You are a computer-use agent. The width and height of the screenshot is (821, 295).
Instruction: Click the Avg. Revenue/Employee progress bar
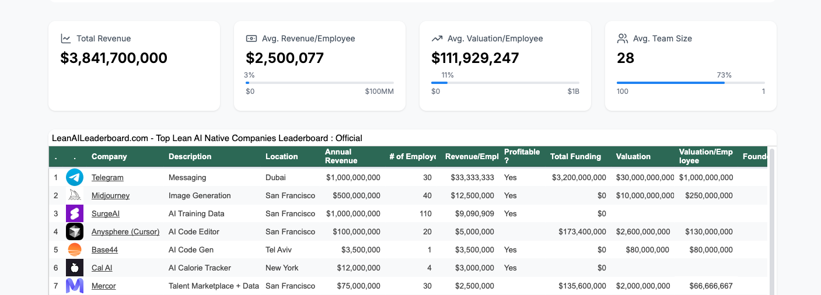click(320, 83)
